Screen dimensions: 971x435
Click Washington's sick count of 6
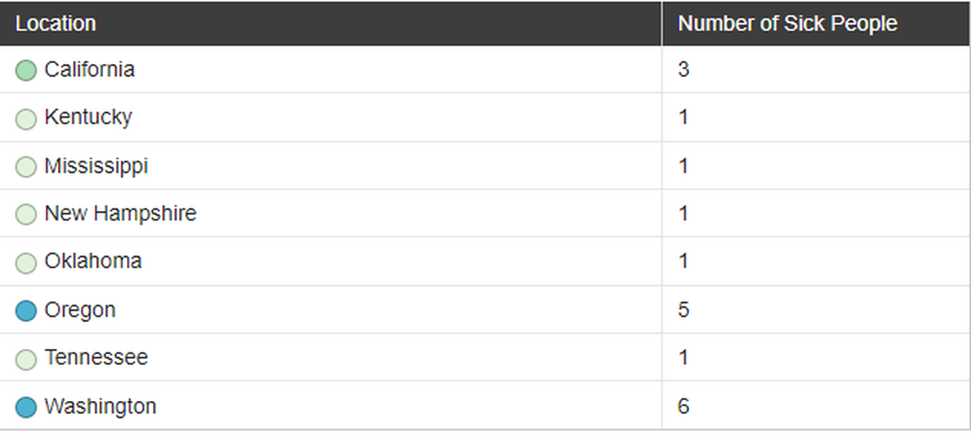tap(683, 406)
